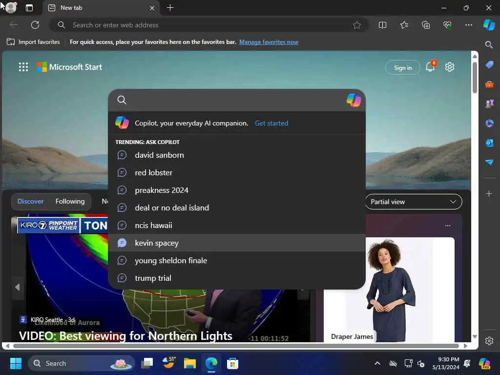This screenshot has width=500, height=375.
Task: Switch to the Discover tab
Action: tap(31, 202)
